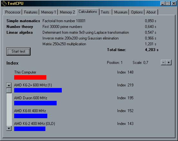Minimize the TestCPU window
178x141 pixels.
click(163, 4)
